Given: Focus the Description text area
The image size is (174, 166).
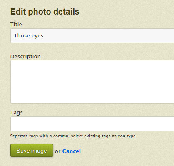Looking at the screenshot, I should coord(92,82).
